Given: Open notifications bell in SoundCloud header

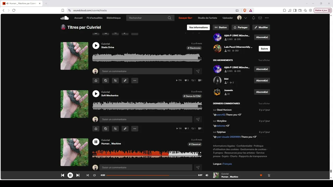Looking at the screenshot, I should click(253, 18).
